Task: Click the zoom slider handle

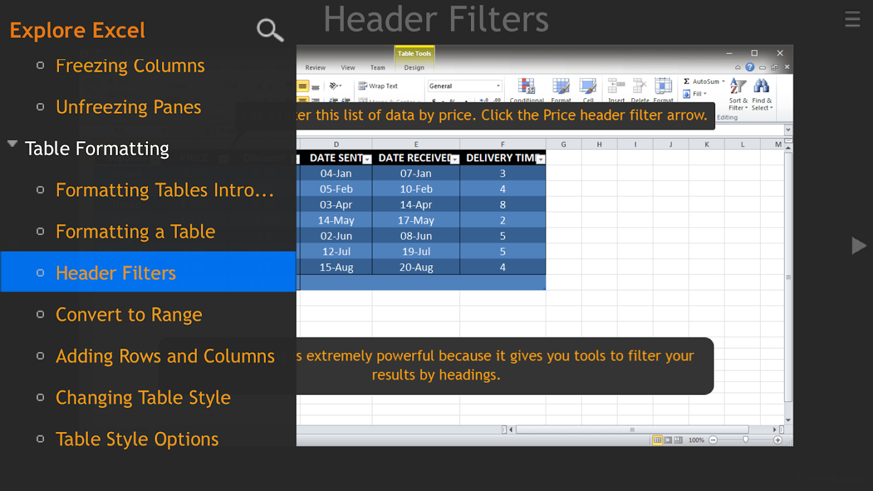Action: 745,439
